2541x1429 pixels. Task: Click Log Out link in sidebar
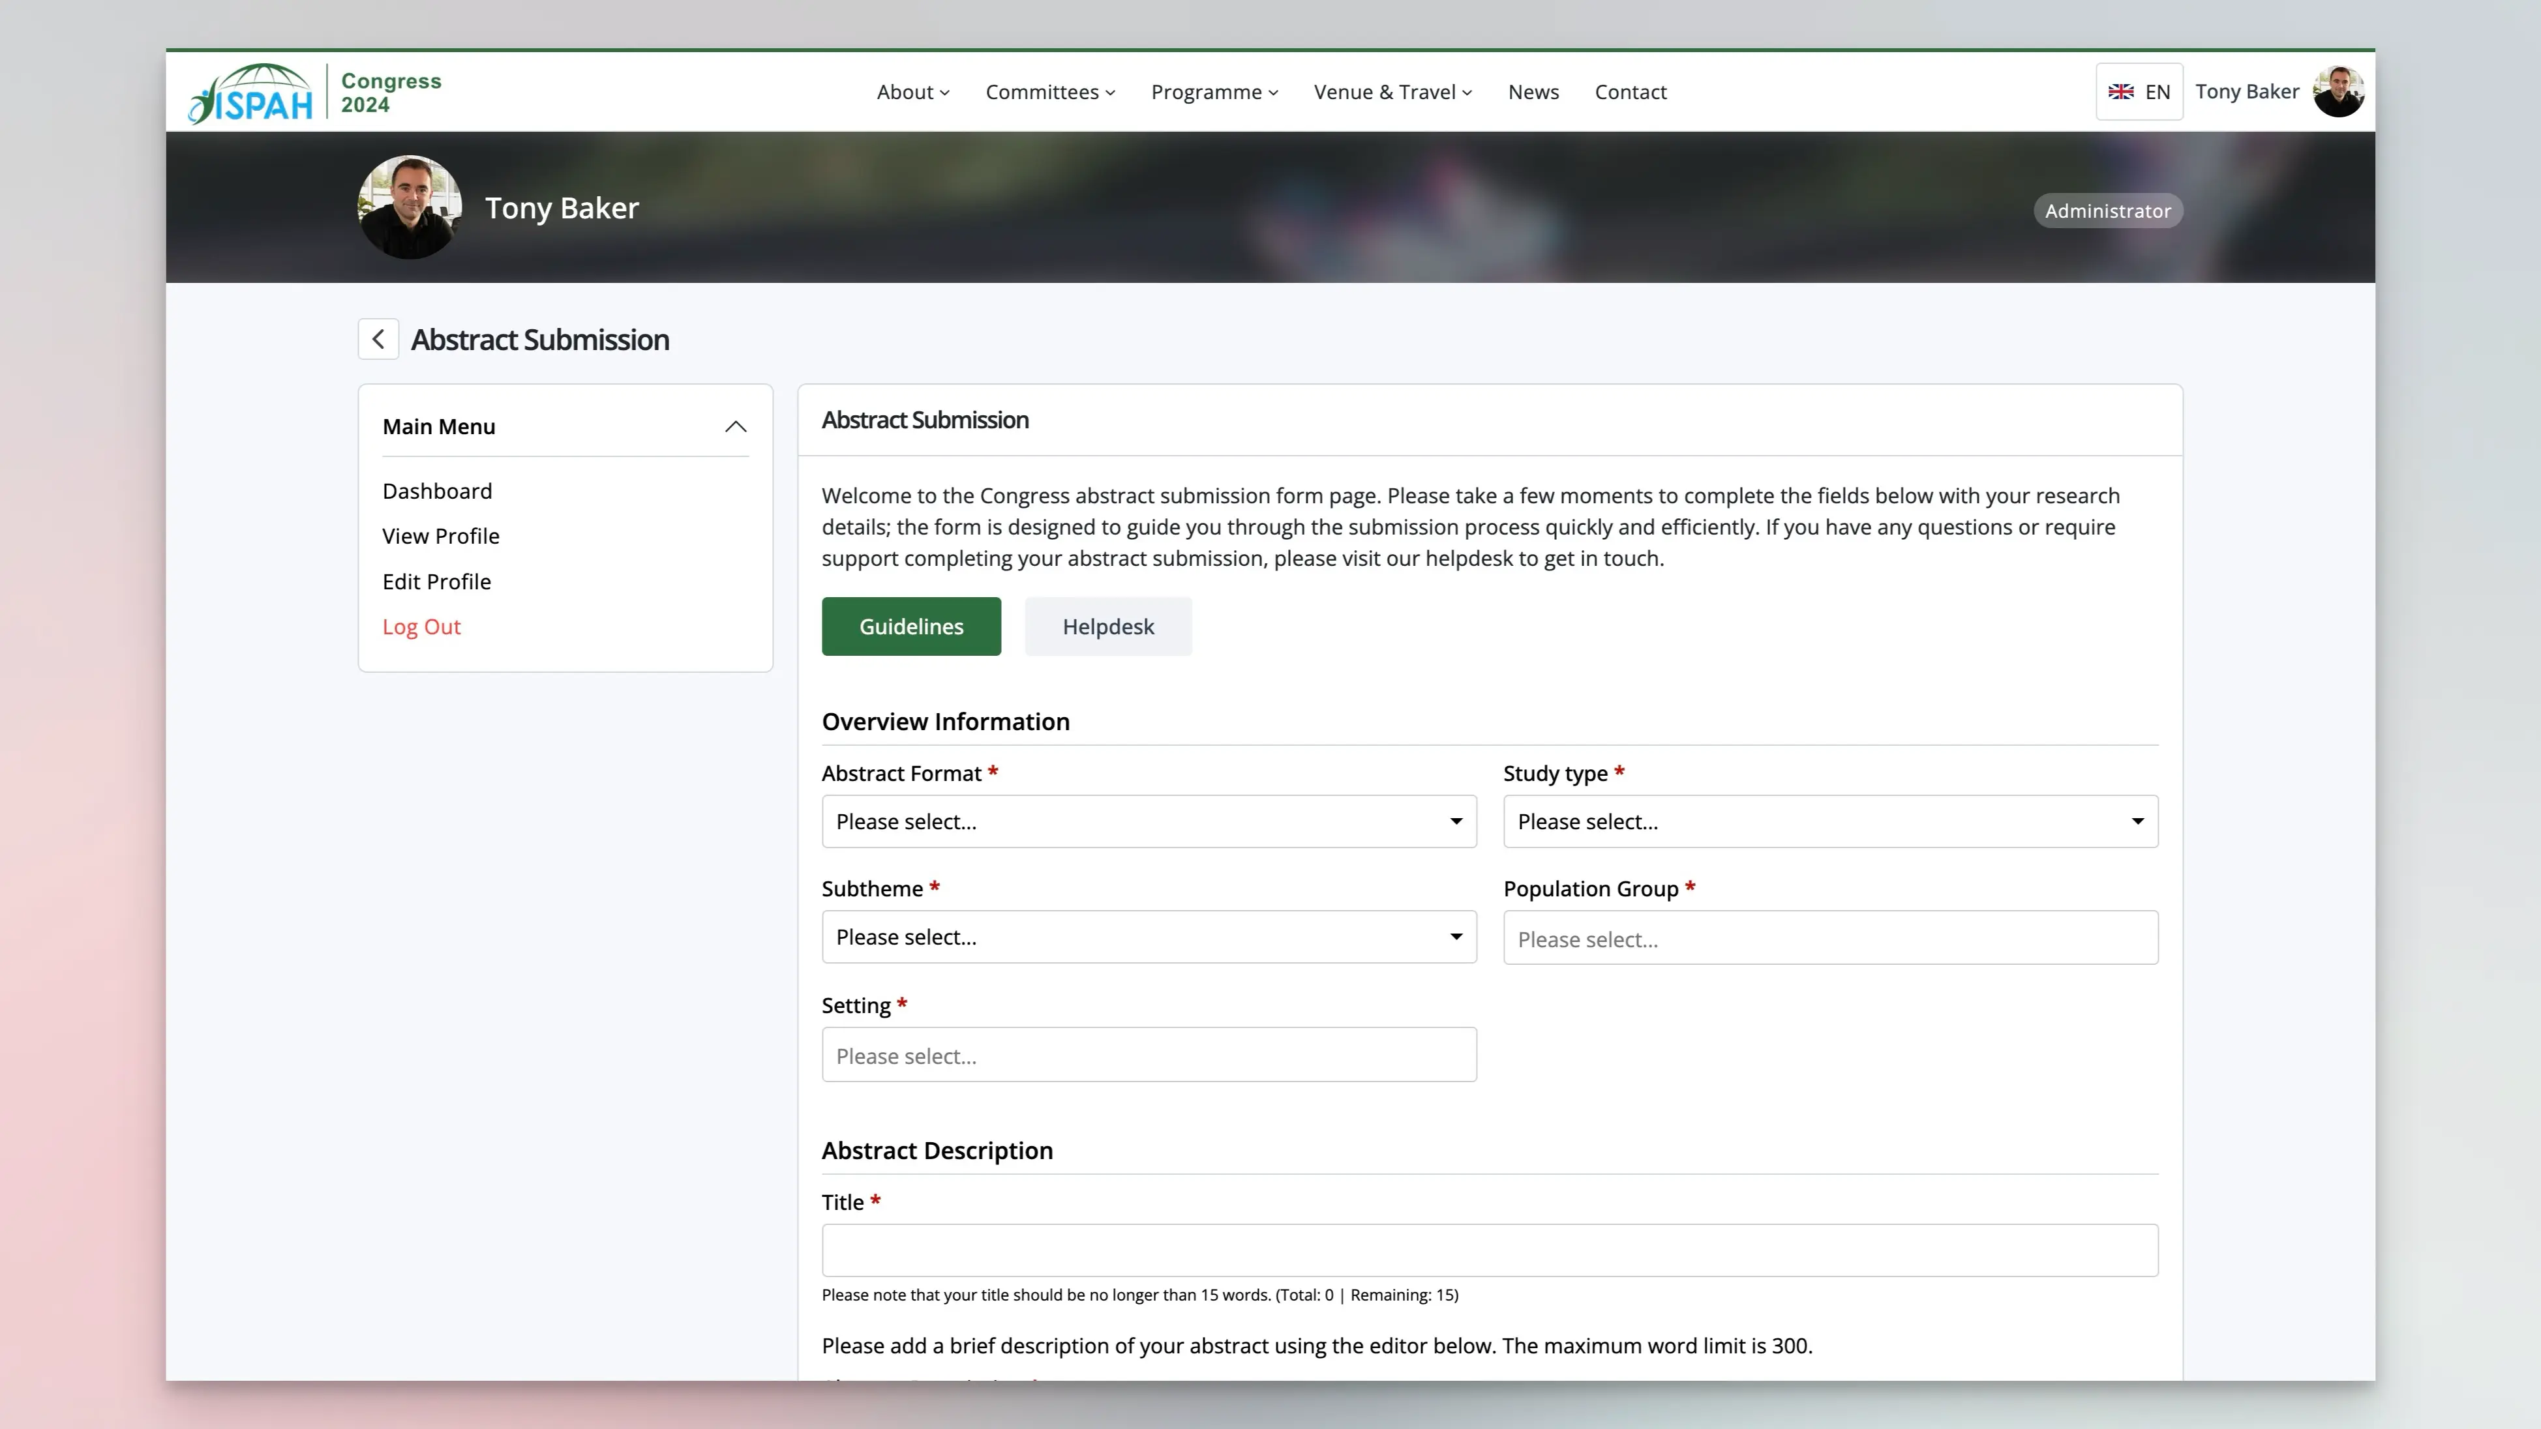[421, 625]
